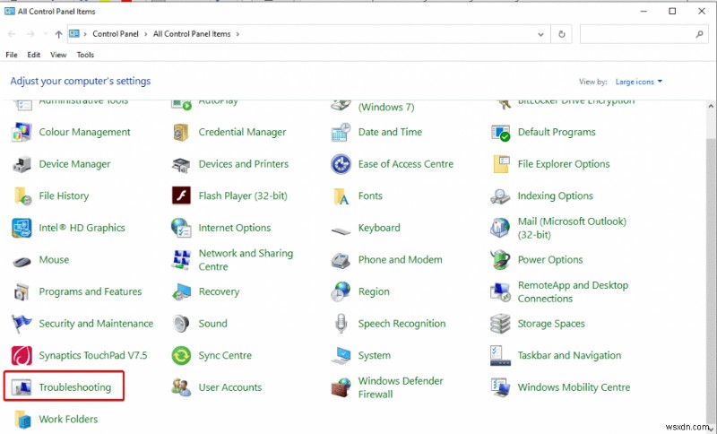Click the Control Panel icon in address bar

coord(74,34)
